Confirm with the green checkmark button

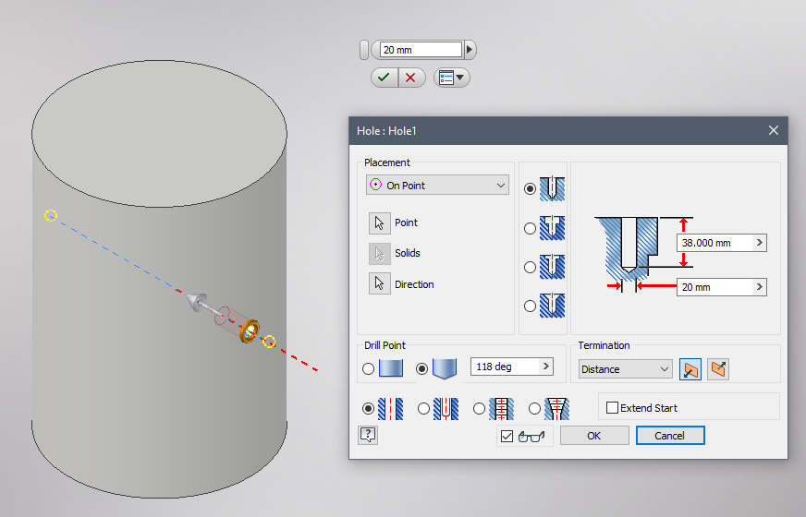click(384, 78)
